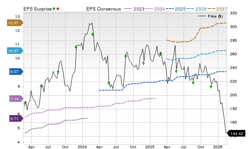Click the right axis value '200'
The image size is (250, 149).
pos(234,95)
